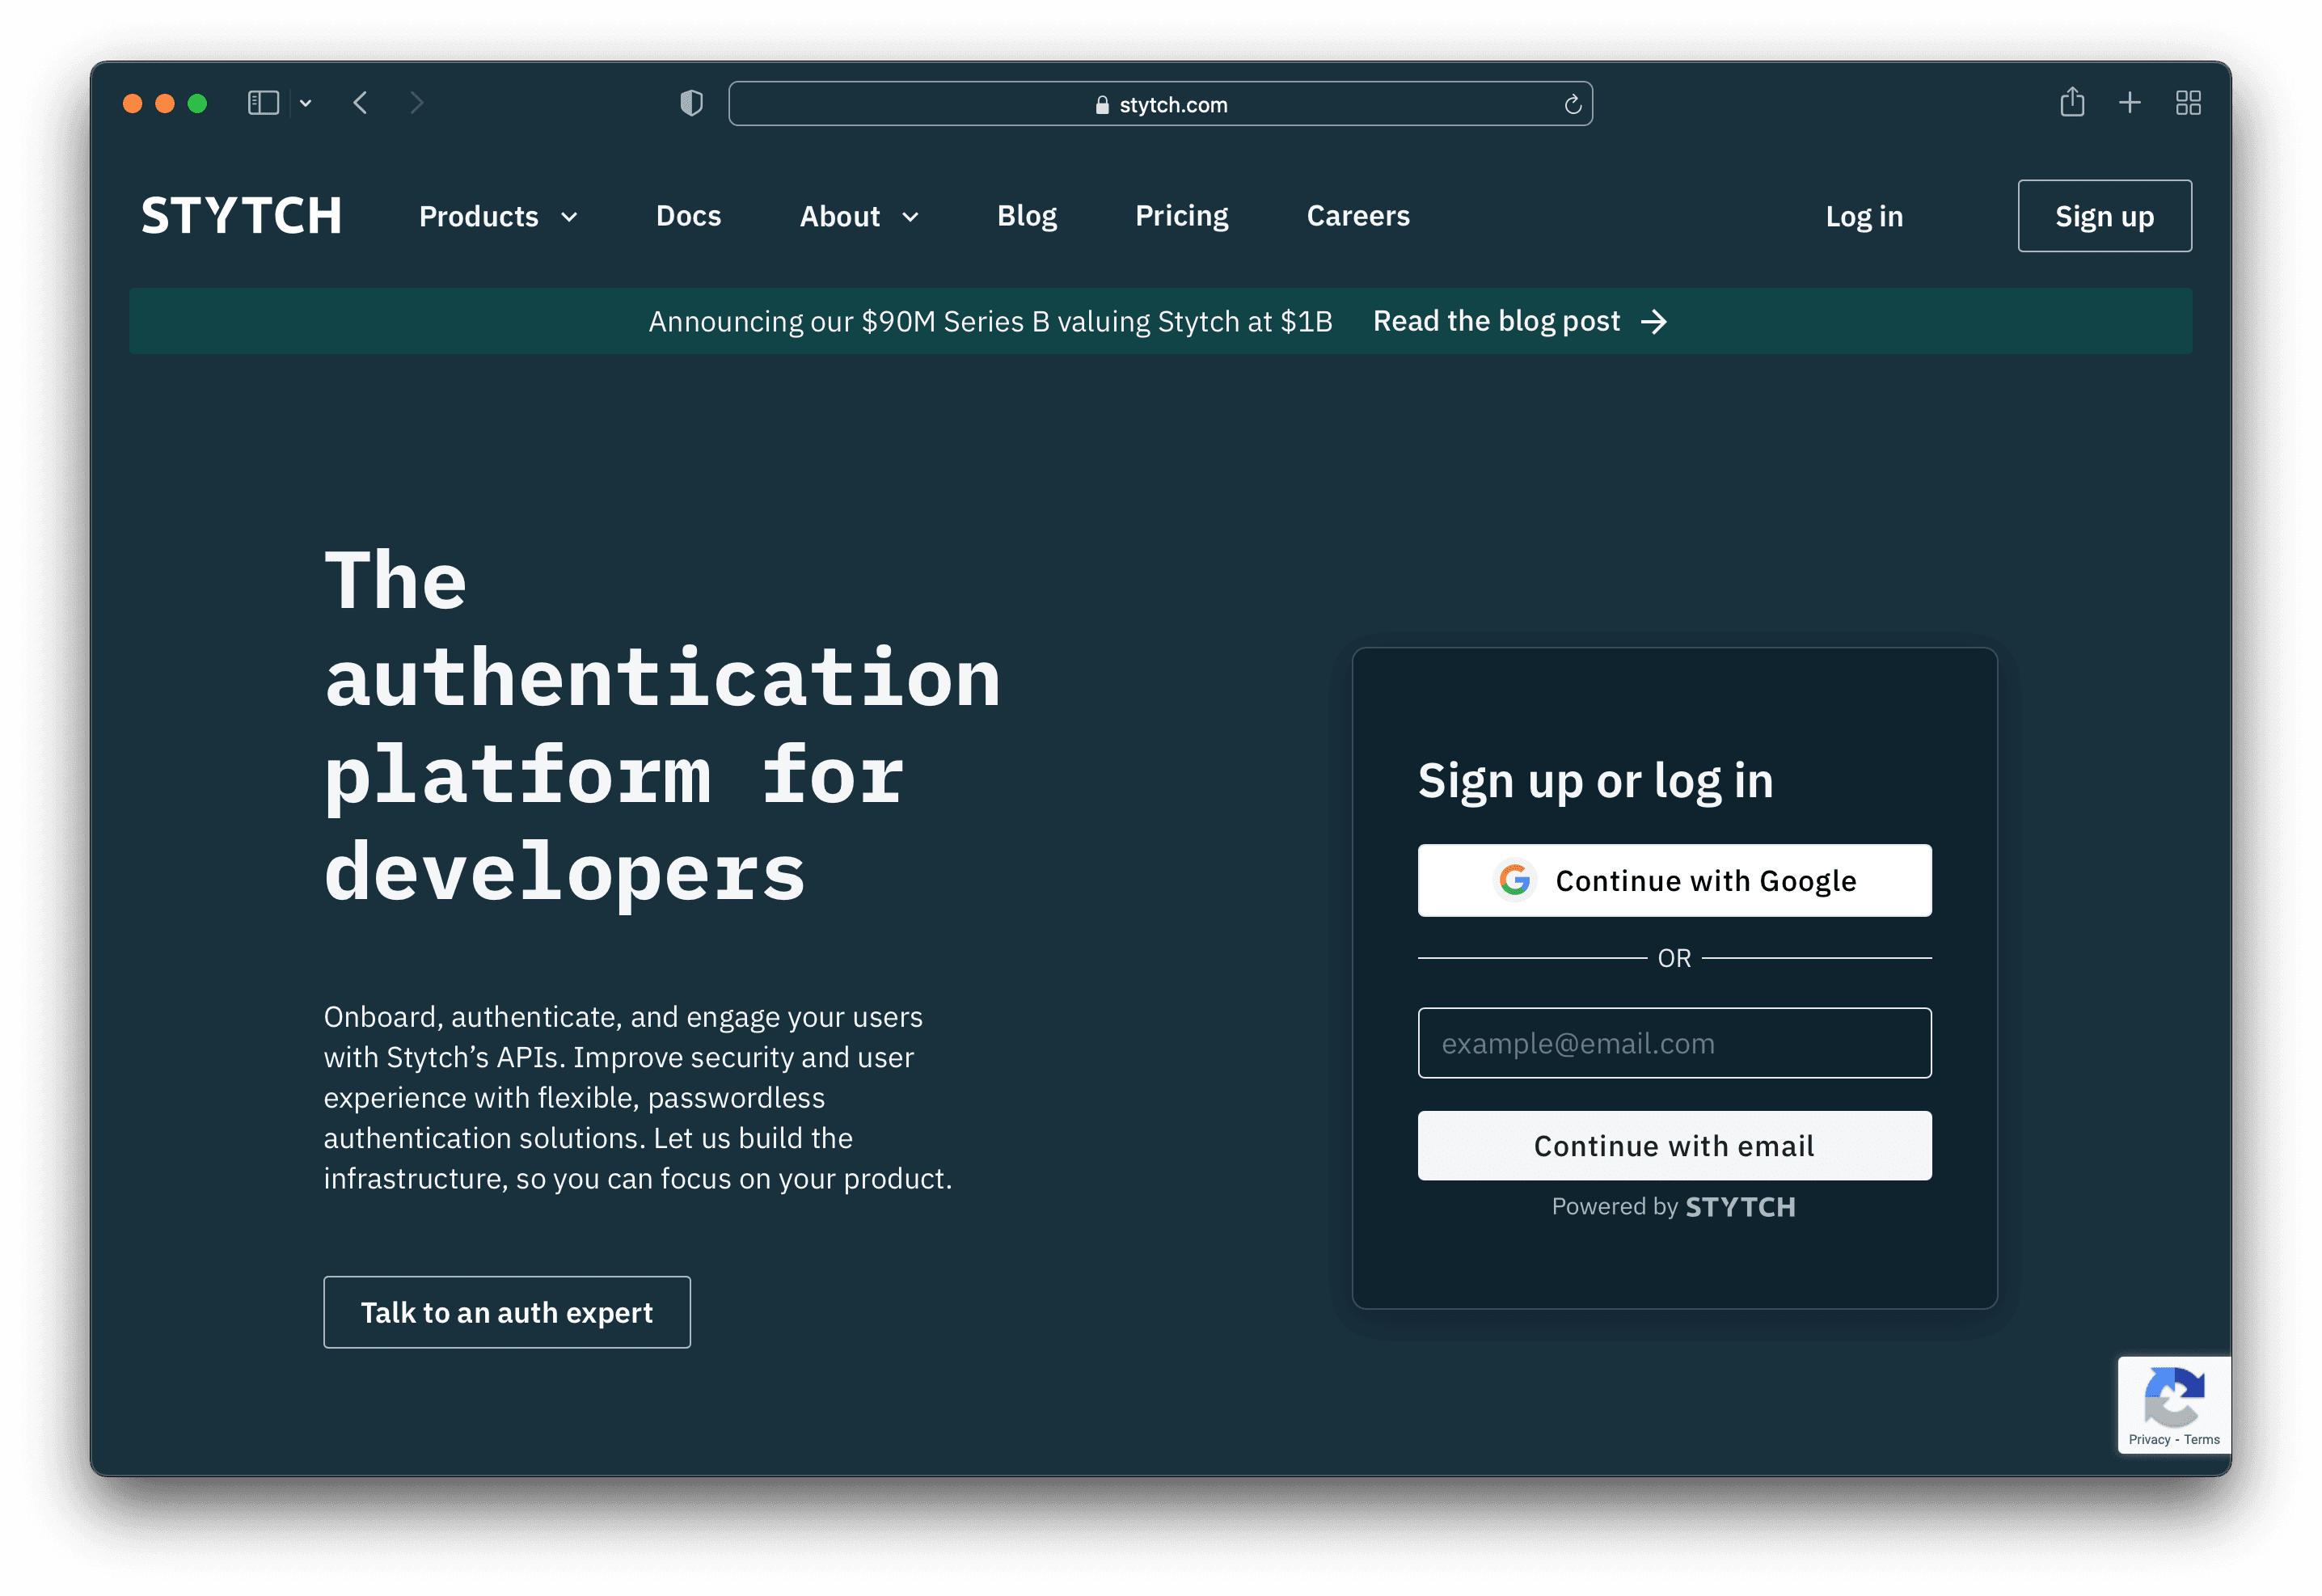Open the Share icon in the toolbar
The height and width of the screenshot is (1596, 2322).
[x=2072, y=102]
